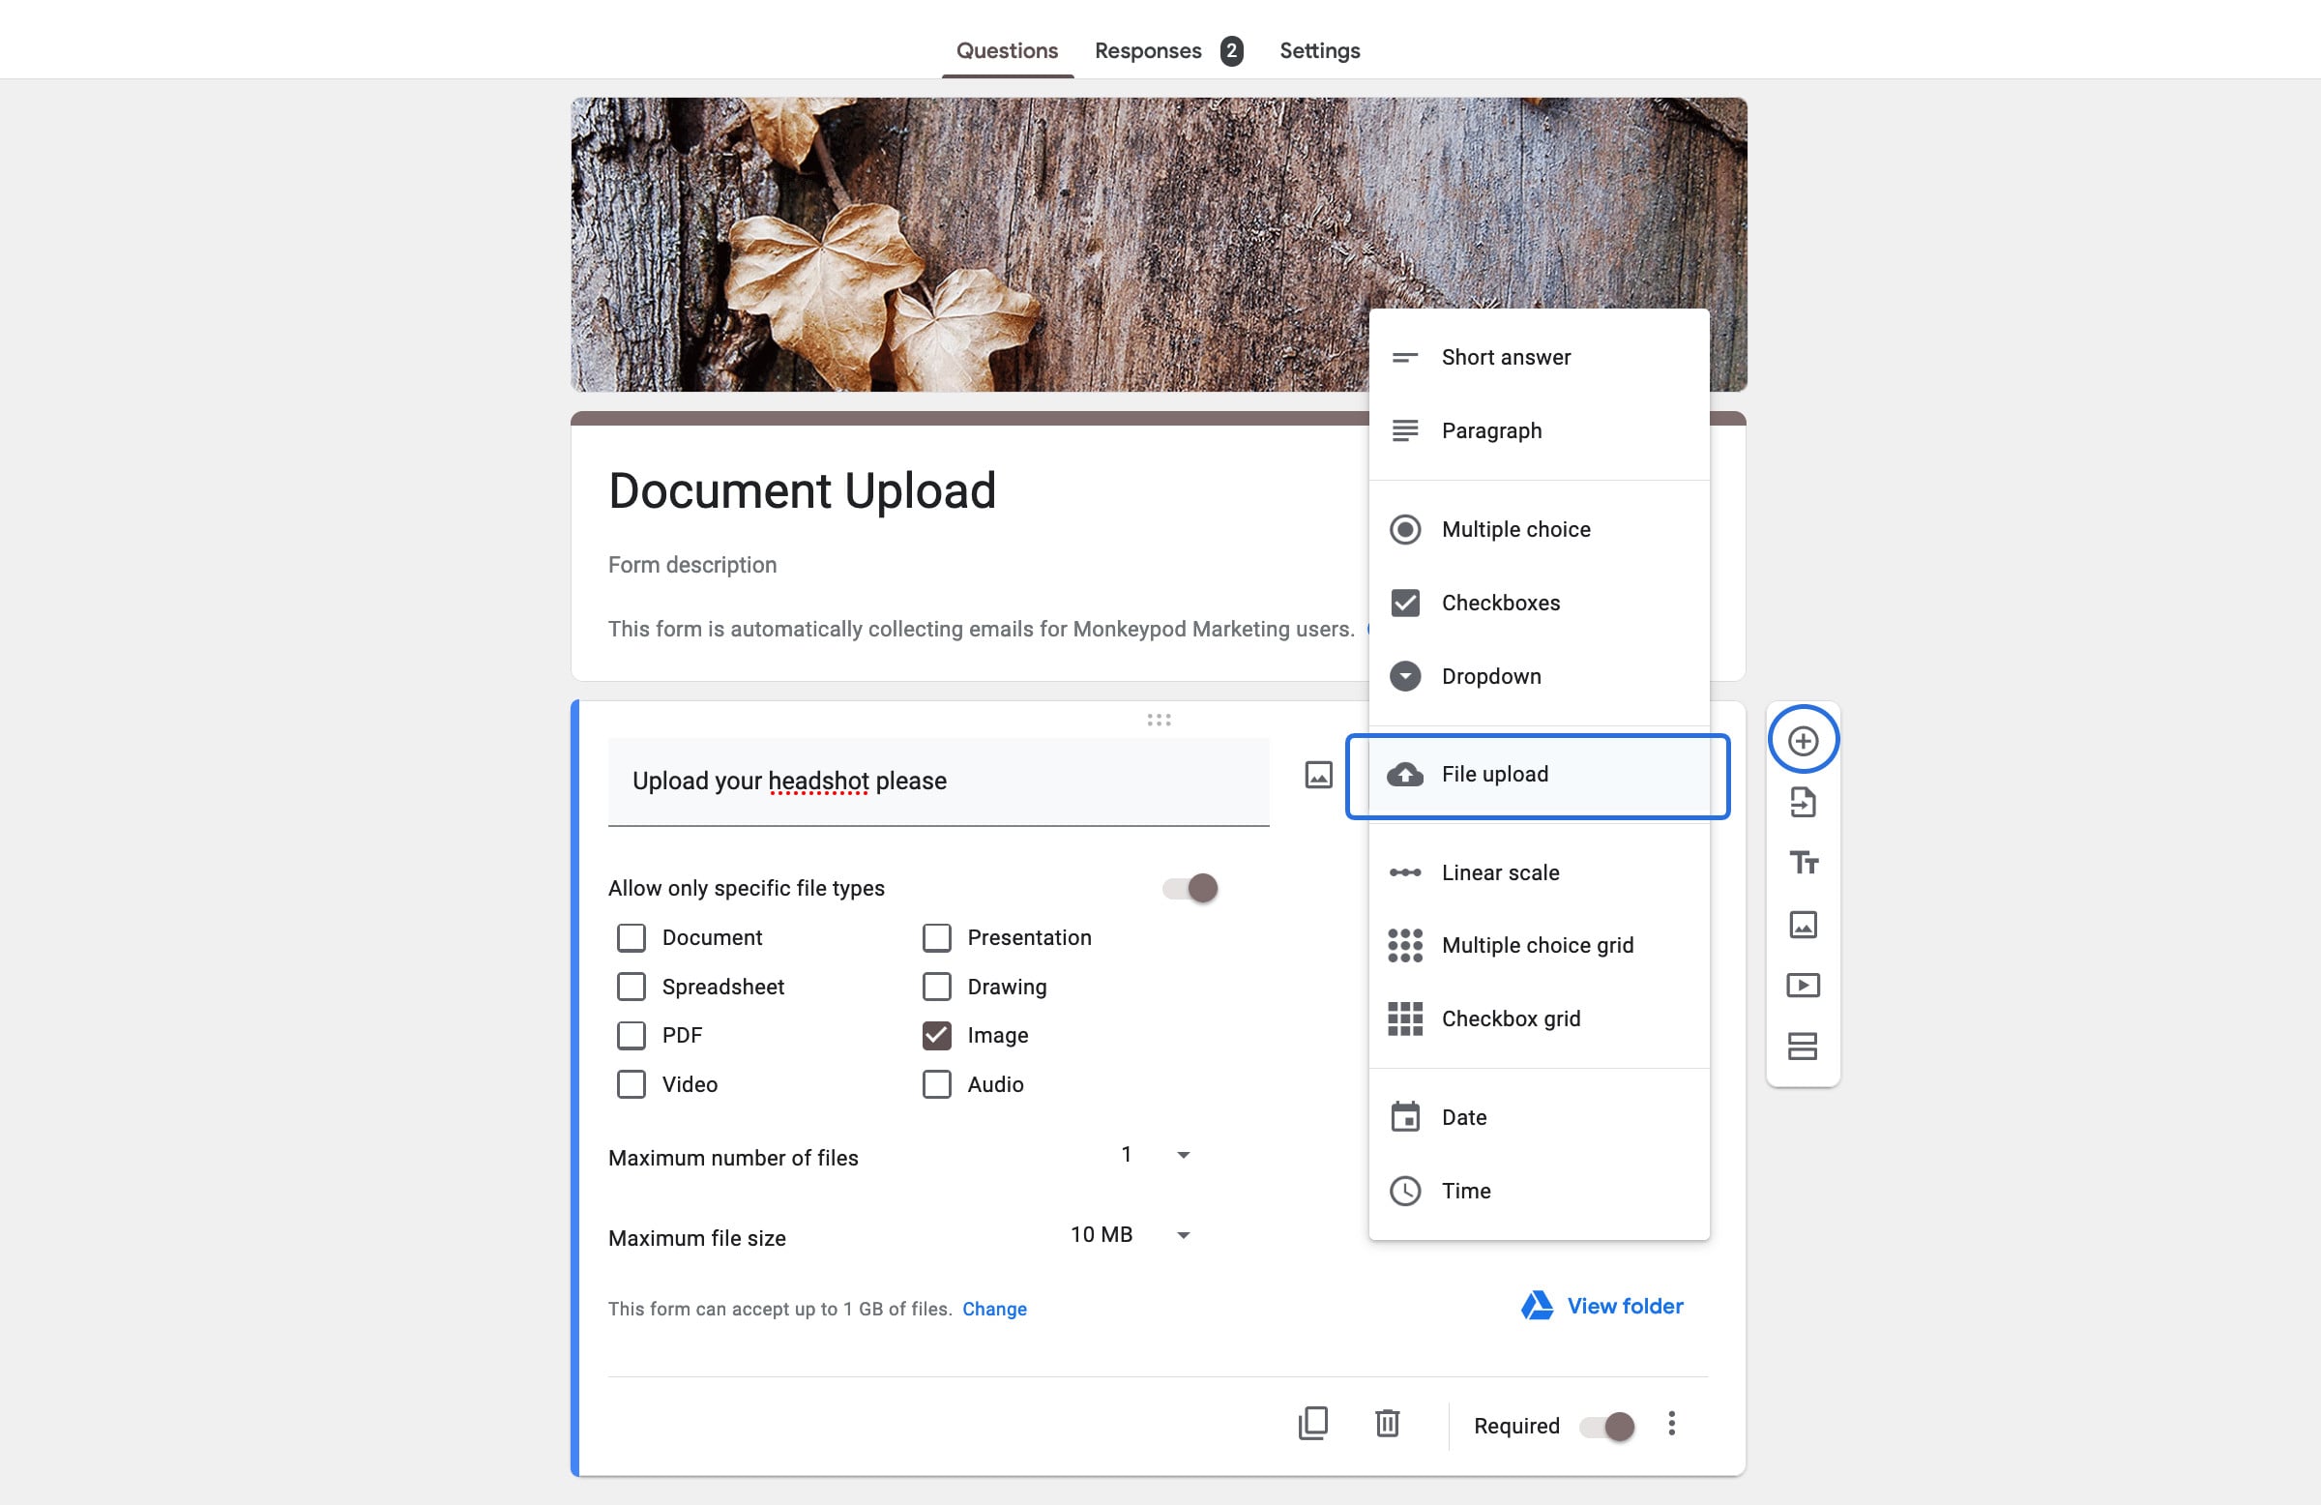2321x1505 pixels.
Task: Open the Drive folder via View folder
Action: 1624,1305
